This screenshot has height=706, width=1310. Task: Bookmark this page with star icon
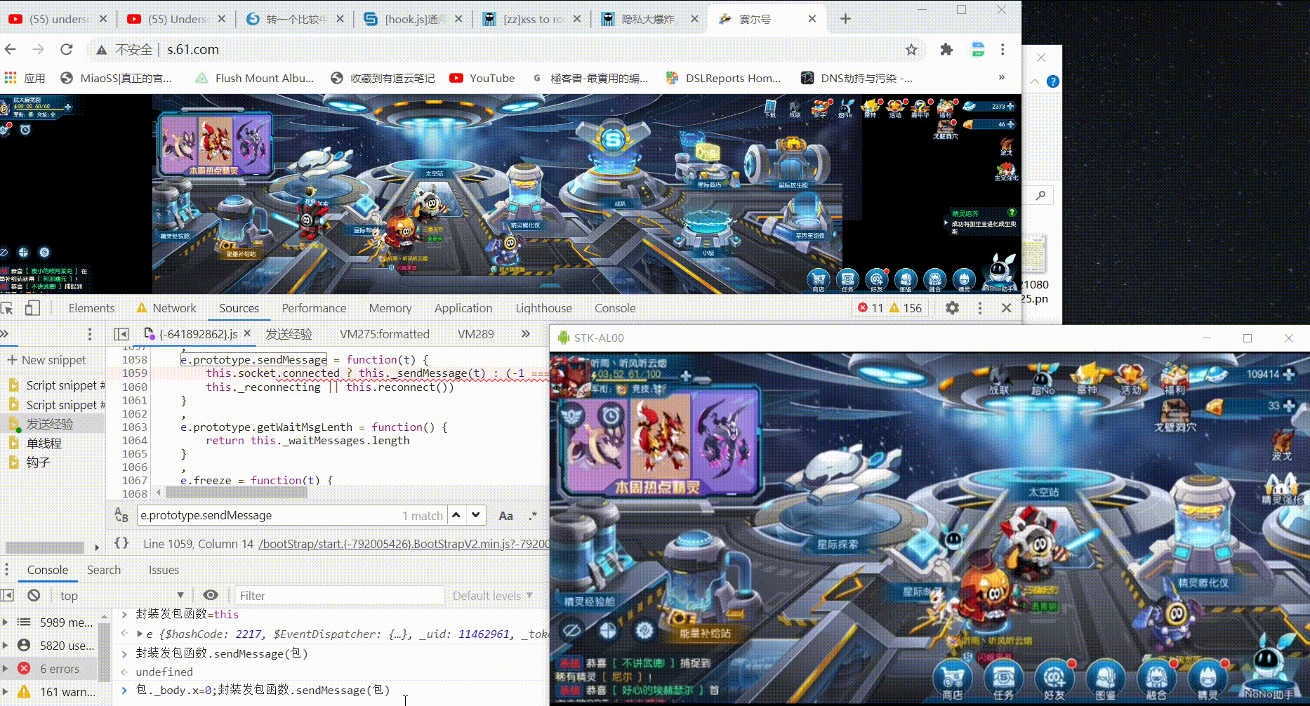point(911,50)
